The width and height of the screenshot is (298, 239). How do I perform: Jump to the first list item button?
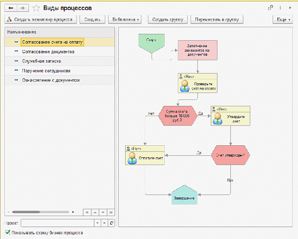(87, 212)
